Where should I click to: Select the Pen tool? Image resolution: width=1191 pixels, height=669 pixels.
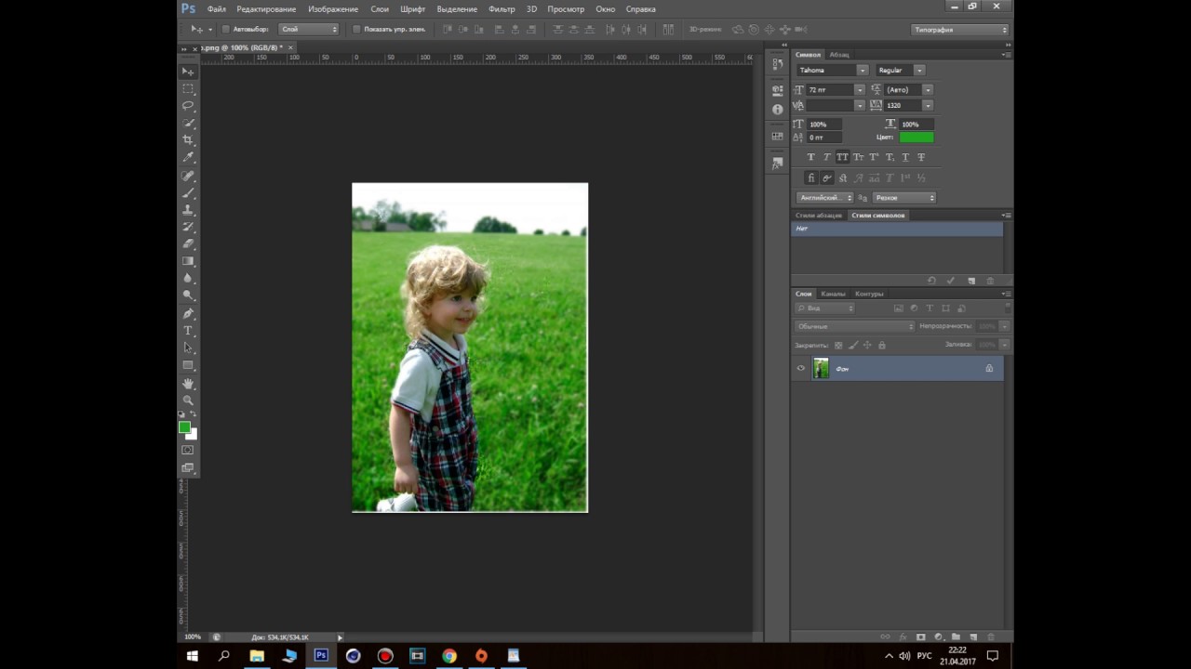click(x=188, y=314)
